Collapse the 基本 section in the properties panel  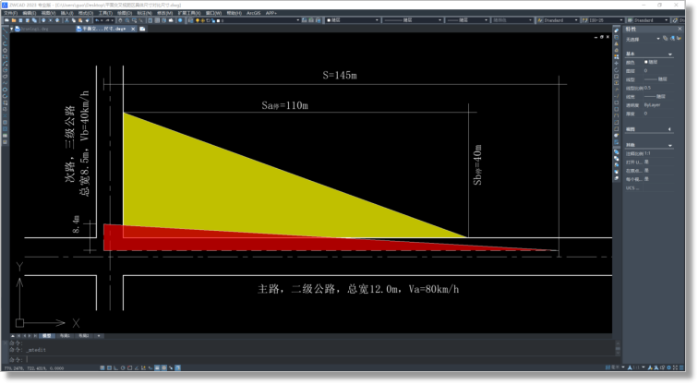point(670,54)
